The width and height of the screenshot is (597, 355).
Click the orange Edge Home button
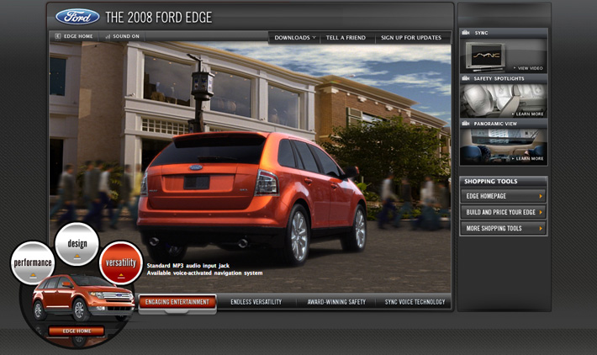tap(77, 331)
